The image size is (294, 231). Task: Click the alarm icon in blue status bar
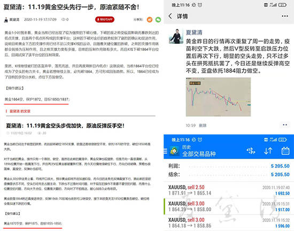coord(200,140)
